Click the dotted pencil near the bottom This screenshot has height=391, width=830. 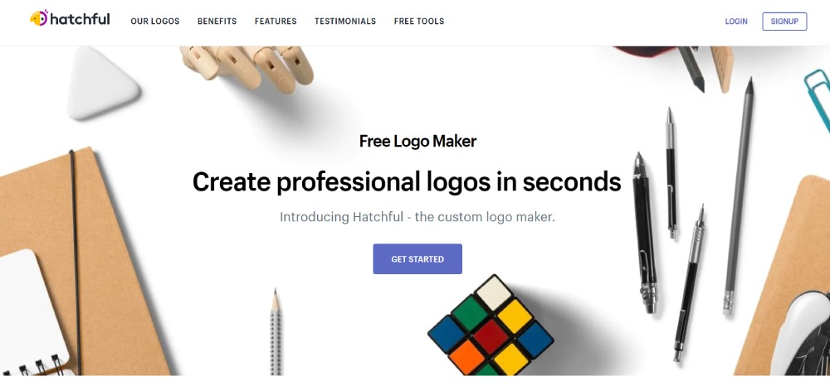[x=276, y=332]
